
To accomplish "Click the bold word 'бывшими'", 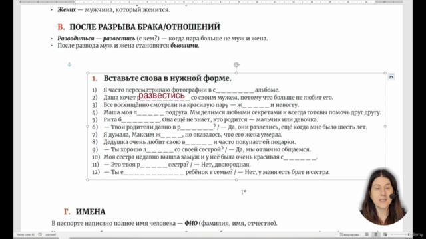I will click(184, 46).
